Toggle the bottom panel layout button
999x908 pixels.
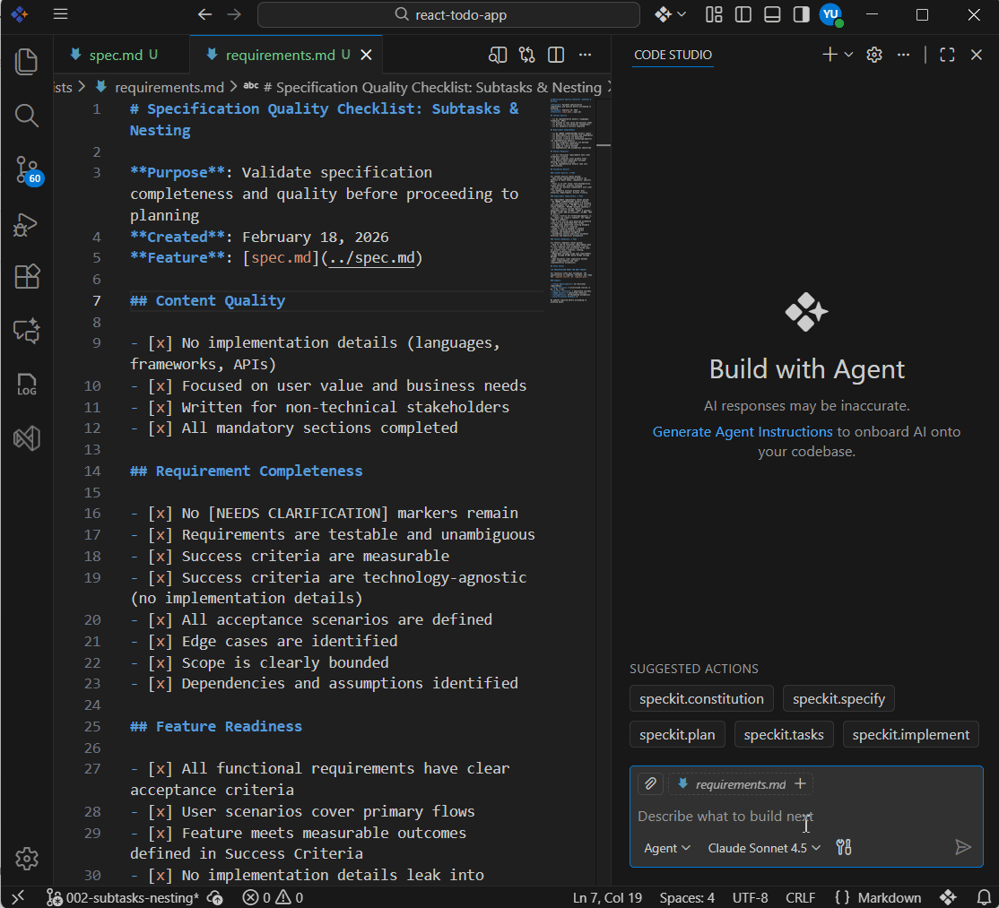coord(772,14)
